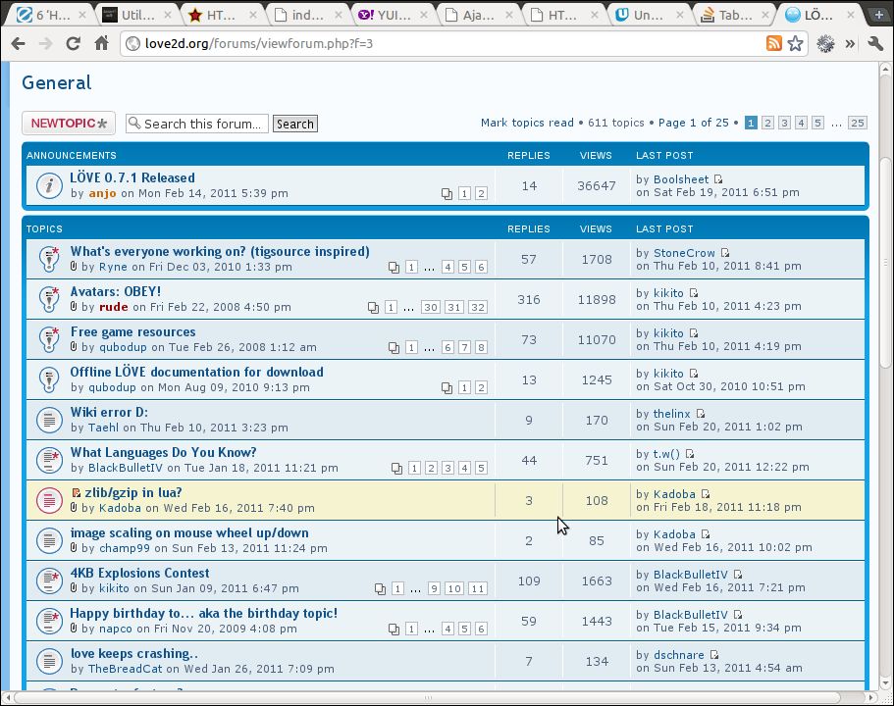Click sticky icon for Avatars: OBEY!

[49, 299]
